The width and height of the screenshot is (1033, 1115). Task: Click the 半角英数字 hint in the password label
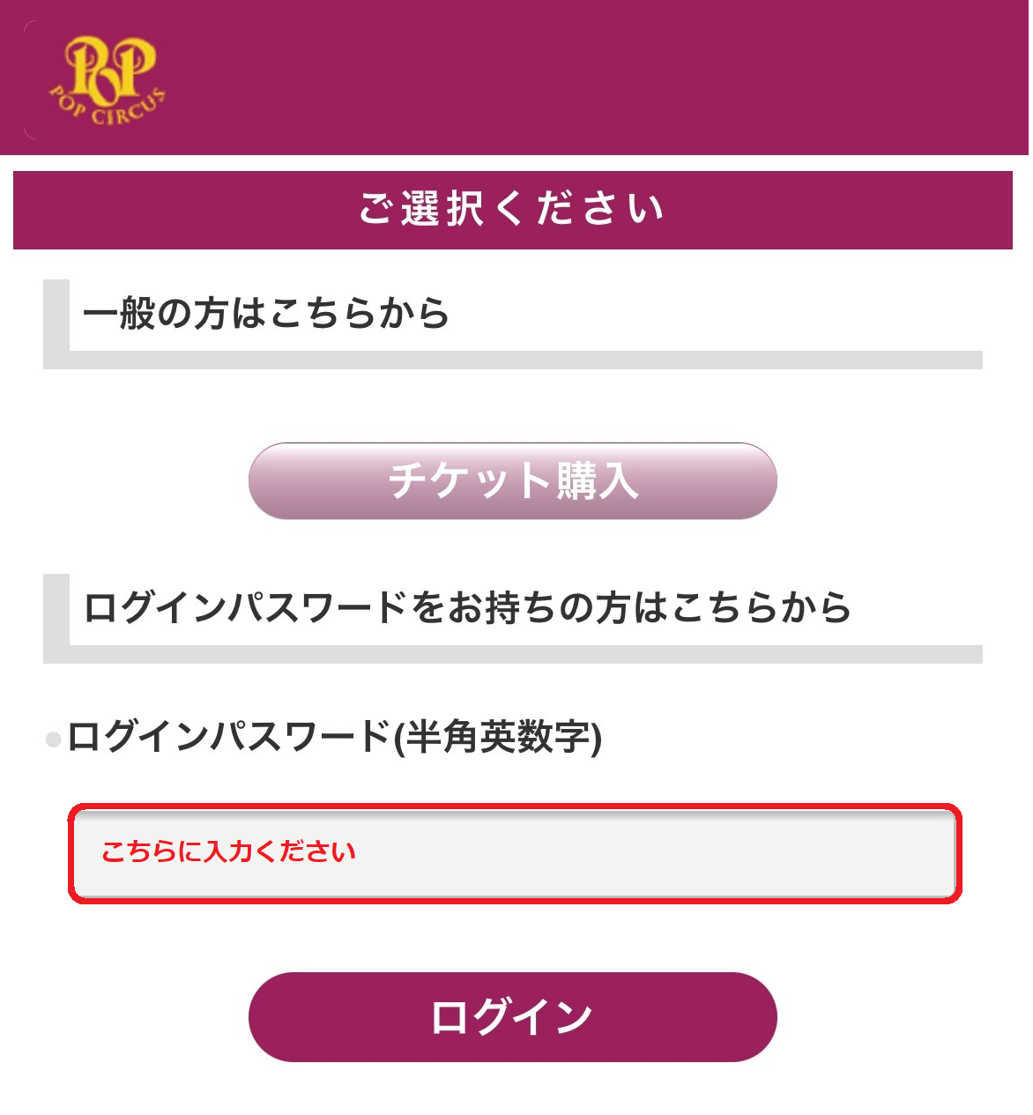[x=498, y=737]
